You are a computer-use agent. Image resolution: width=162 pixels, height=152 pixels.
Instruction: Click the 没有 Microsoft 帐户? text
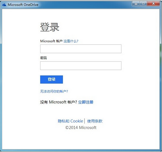[58, 102]
